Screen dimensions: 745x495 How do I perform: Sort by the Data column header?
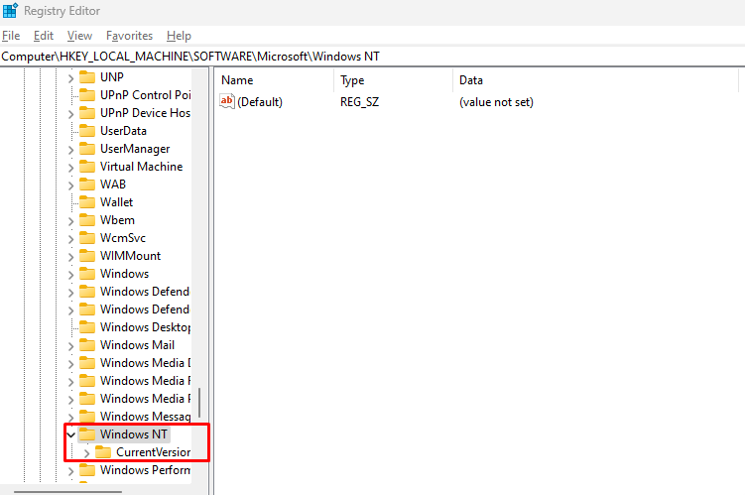coord(596,80)
